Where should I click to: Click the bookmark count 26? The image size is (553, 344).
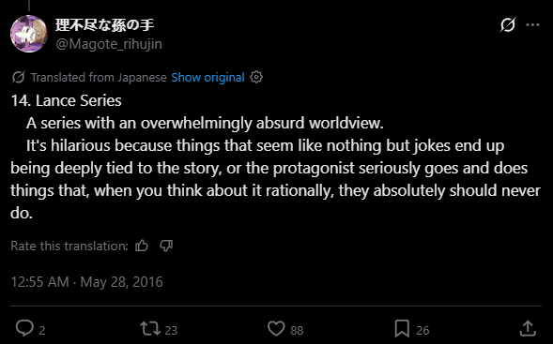[422, 330]
